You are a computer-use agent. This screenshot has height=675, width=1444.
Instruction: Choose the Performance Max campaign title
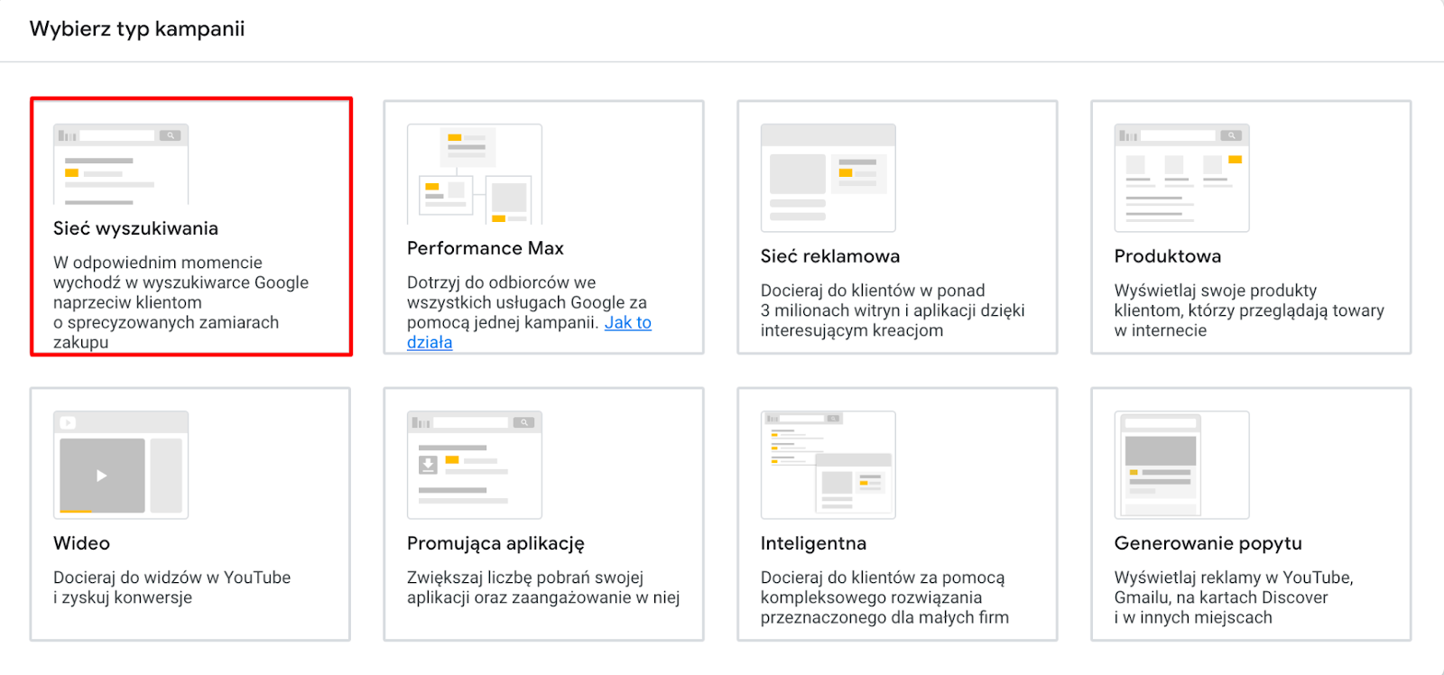pos(486,248)
